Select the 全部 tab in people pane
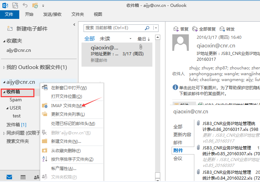 178,127
